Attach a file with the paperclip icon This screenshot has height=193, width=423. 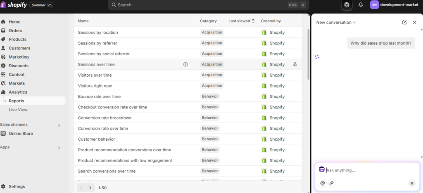click(x=332, y=184)
